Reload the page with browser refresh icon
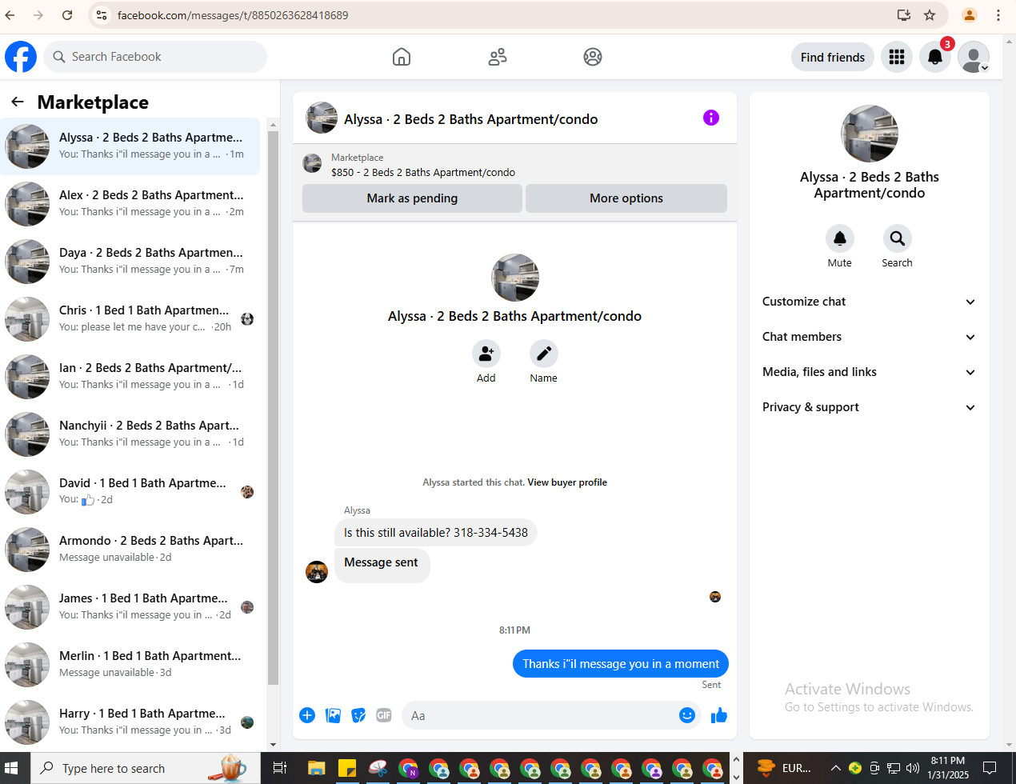Image resolution: width=1016 pixels, height=784 pixels. (x=67, y=15)
